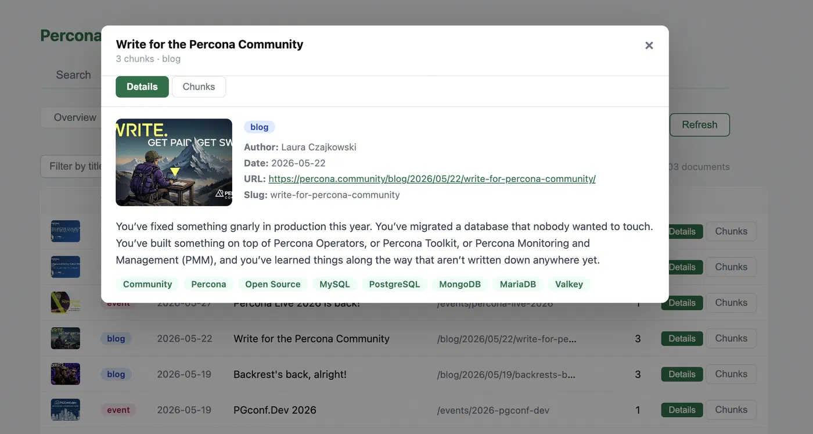Click the blog badge in the dialog
Image resolution: width=813 pixels, height=434 pixels.
pos(259,127)
